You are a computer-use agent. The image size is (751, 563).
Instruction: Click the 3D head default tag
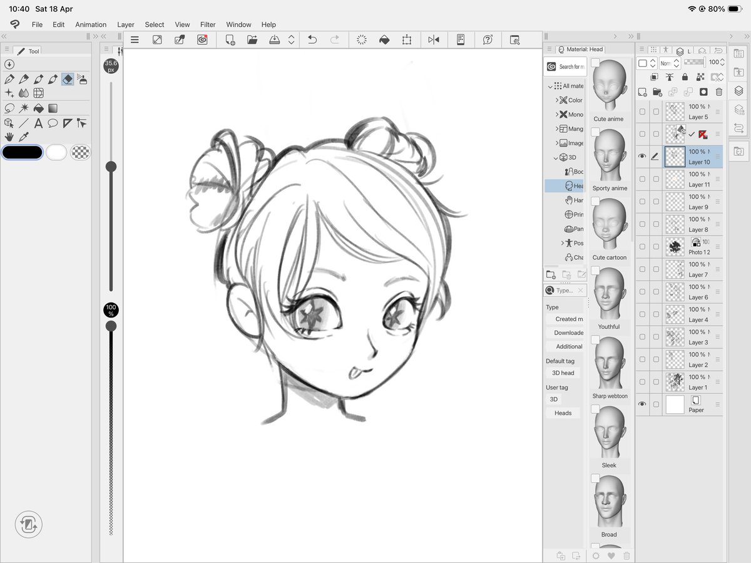[x=563, y=373]
